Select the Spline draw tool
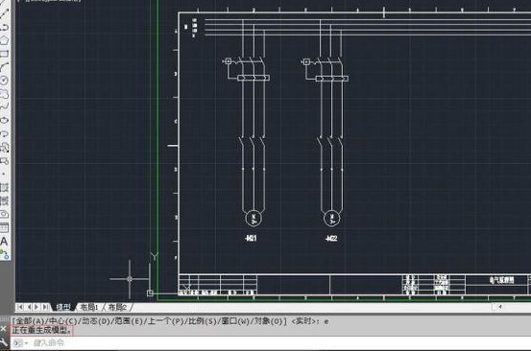The image size is (531, 351). coord(5,106)
